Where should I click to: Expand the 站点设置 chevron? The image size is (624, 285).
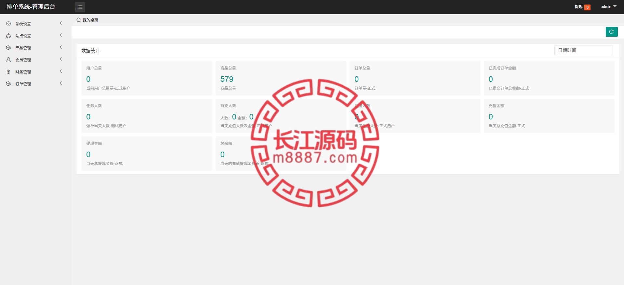[61, 35]
